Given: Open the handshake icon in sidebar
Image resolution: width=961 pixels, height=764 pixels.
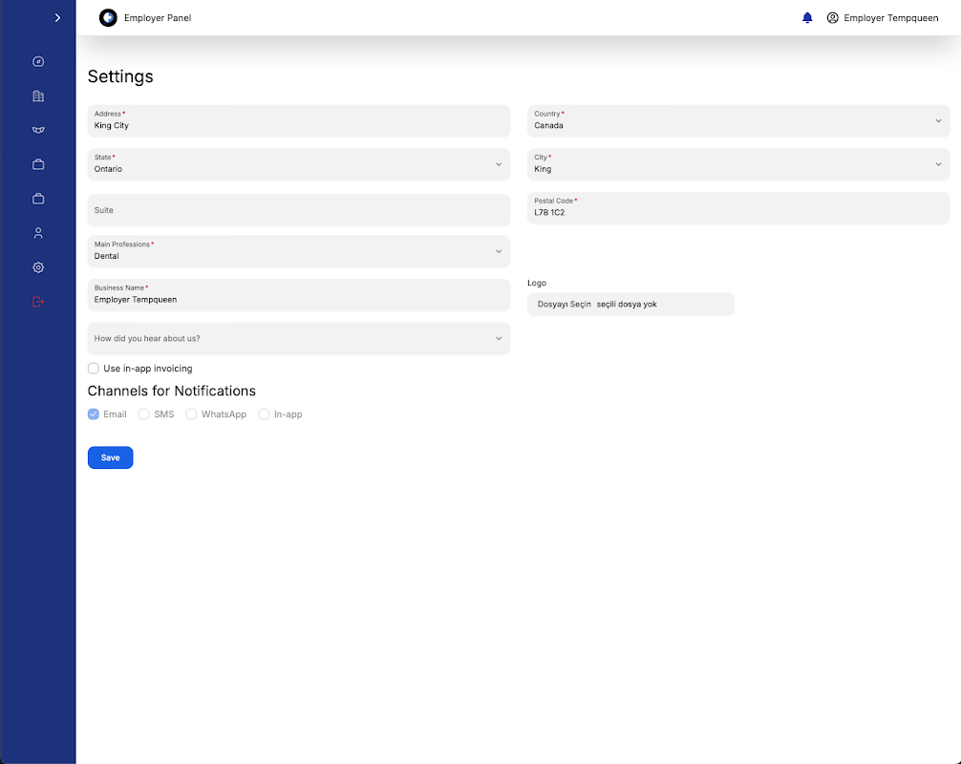Looking at the screenshot, I should pos(38,130).
